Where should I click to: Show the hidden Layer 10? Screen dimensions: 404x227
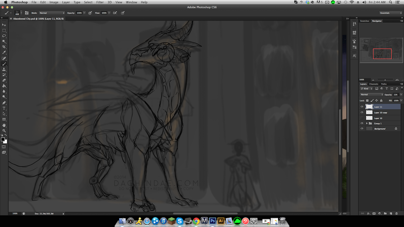[x=362, y=118]
